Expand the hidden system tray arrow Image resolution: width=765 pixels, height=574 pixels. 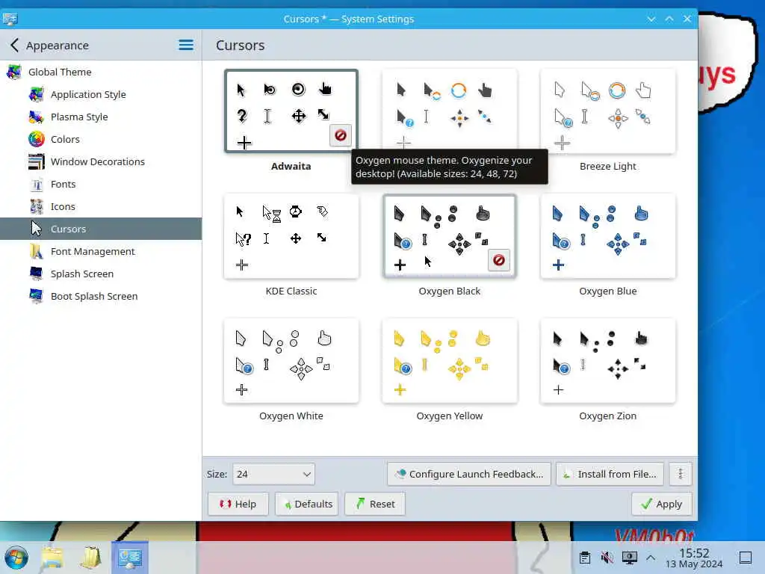pos(651,558)
